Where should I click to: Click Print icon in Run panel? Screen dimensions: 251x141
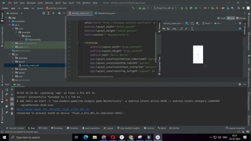(12, 109)
